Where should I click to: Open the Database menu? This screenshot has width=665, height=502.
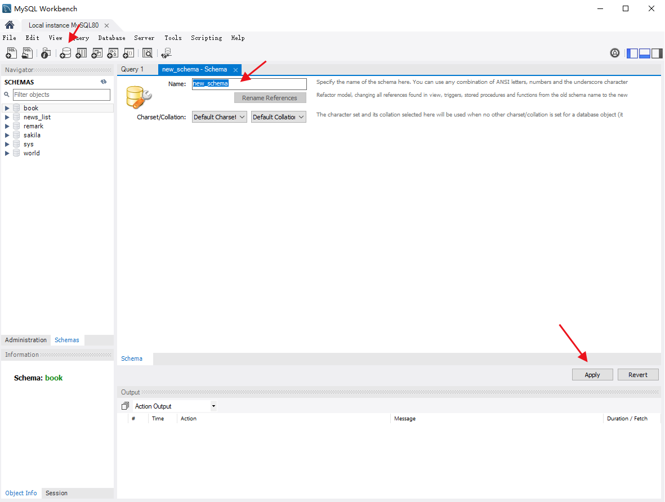point(111,38)
